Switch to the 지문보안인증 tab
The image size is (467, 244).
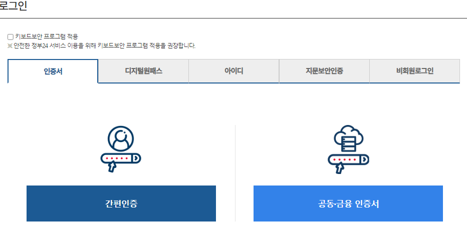click(324, 71)
